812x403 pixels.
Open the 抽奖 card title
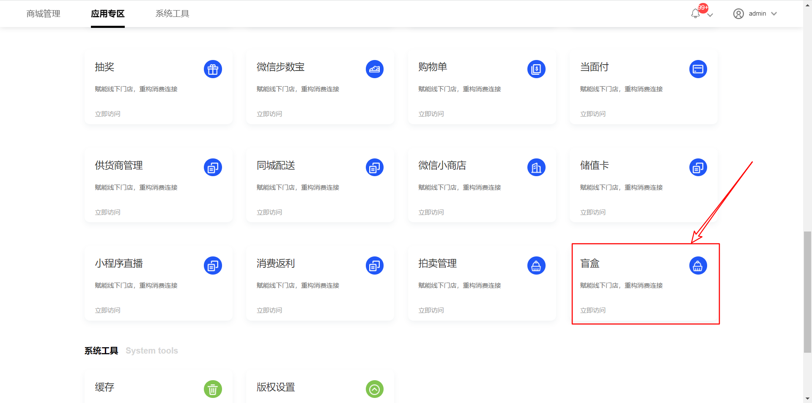click(104, 67)
